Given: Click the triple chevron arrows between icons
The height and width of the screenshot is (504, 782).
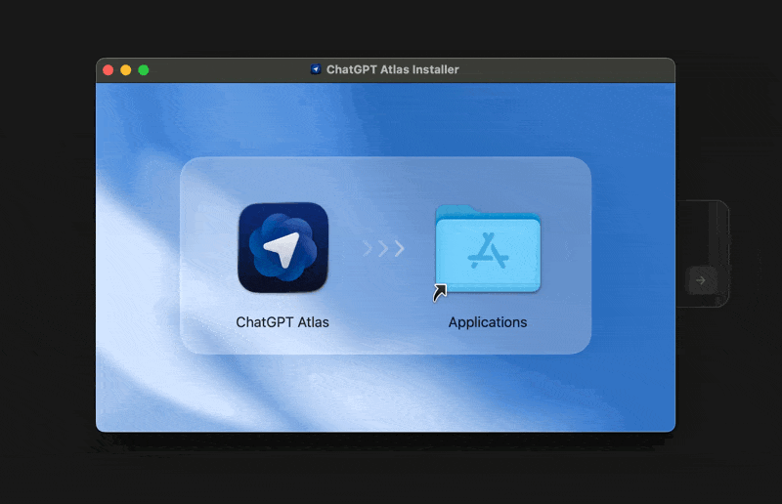Looking at the screenshot, I should click(383, 248).
